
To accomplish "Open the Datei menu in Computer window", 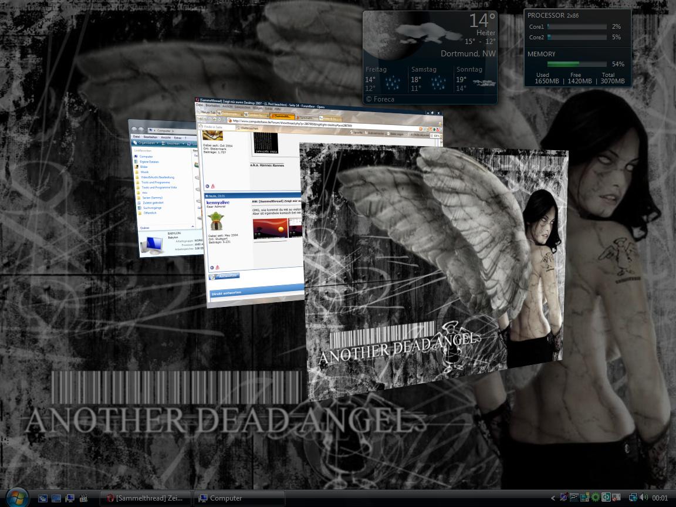I will point(136,137).
